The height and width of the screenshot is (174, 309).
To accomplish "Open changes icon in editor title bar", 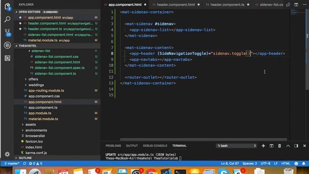I will click(x=288, y=4).
